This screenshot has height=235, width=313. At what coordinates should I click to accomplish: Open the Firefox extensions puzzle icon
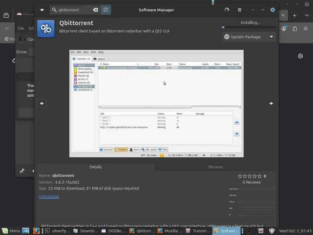[x=295, y=28]
